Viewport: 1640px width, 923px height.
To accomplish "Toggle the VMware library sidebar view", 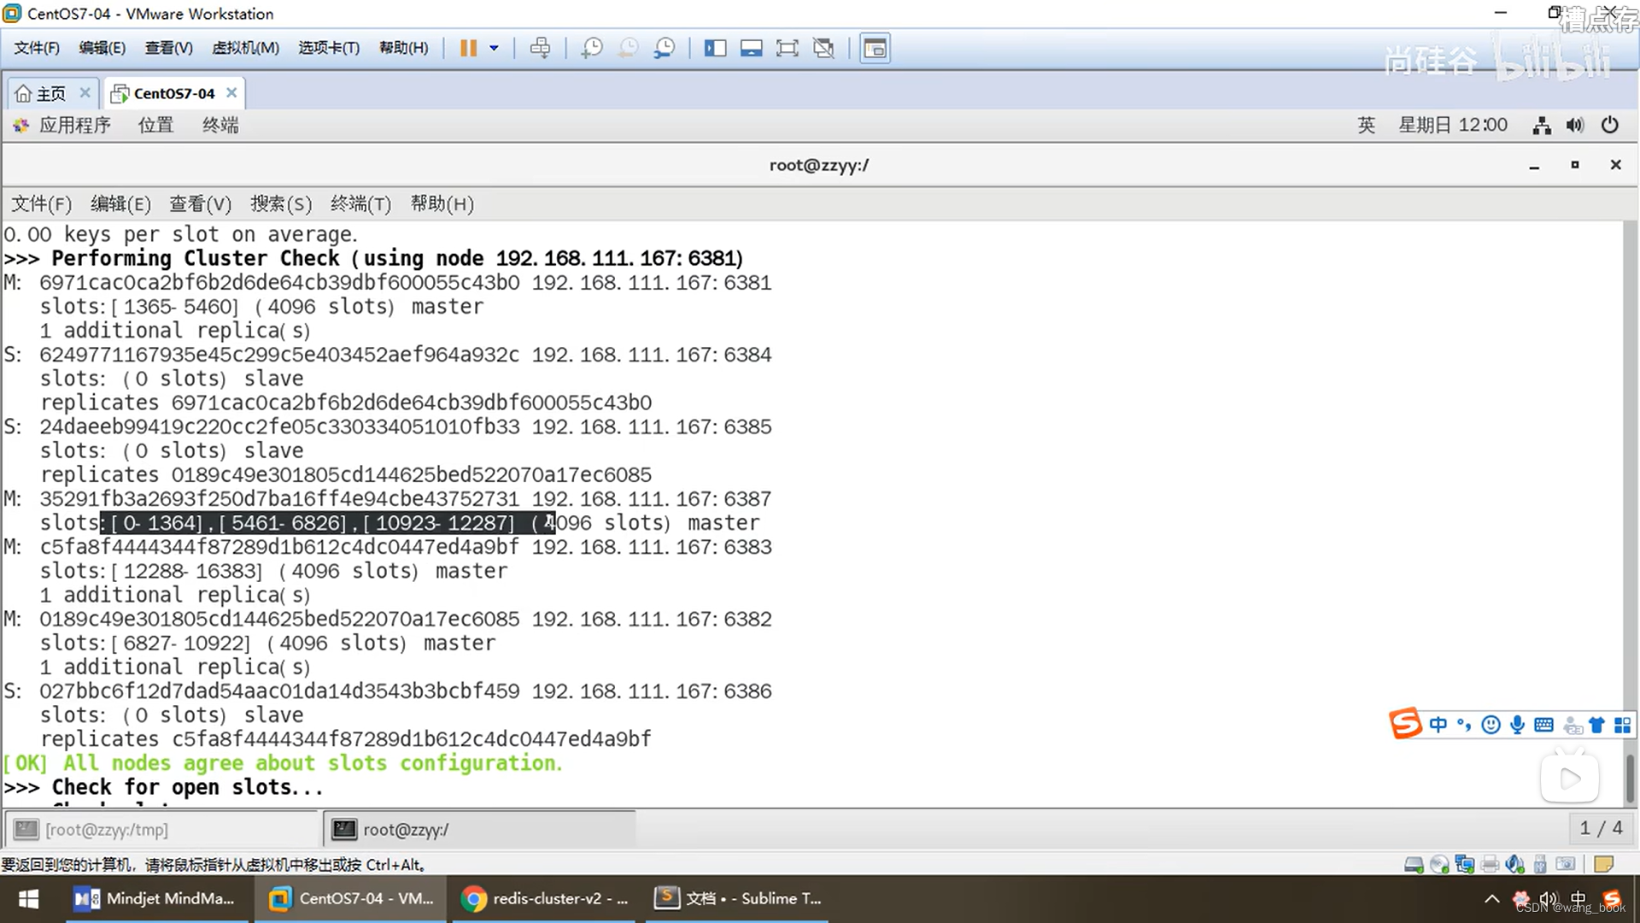I will pos(715,49).
